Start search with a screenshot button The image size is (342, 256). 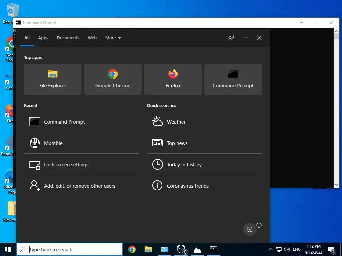250,229
